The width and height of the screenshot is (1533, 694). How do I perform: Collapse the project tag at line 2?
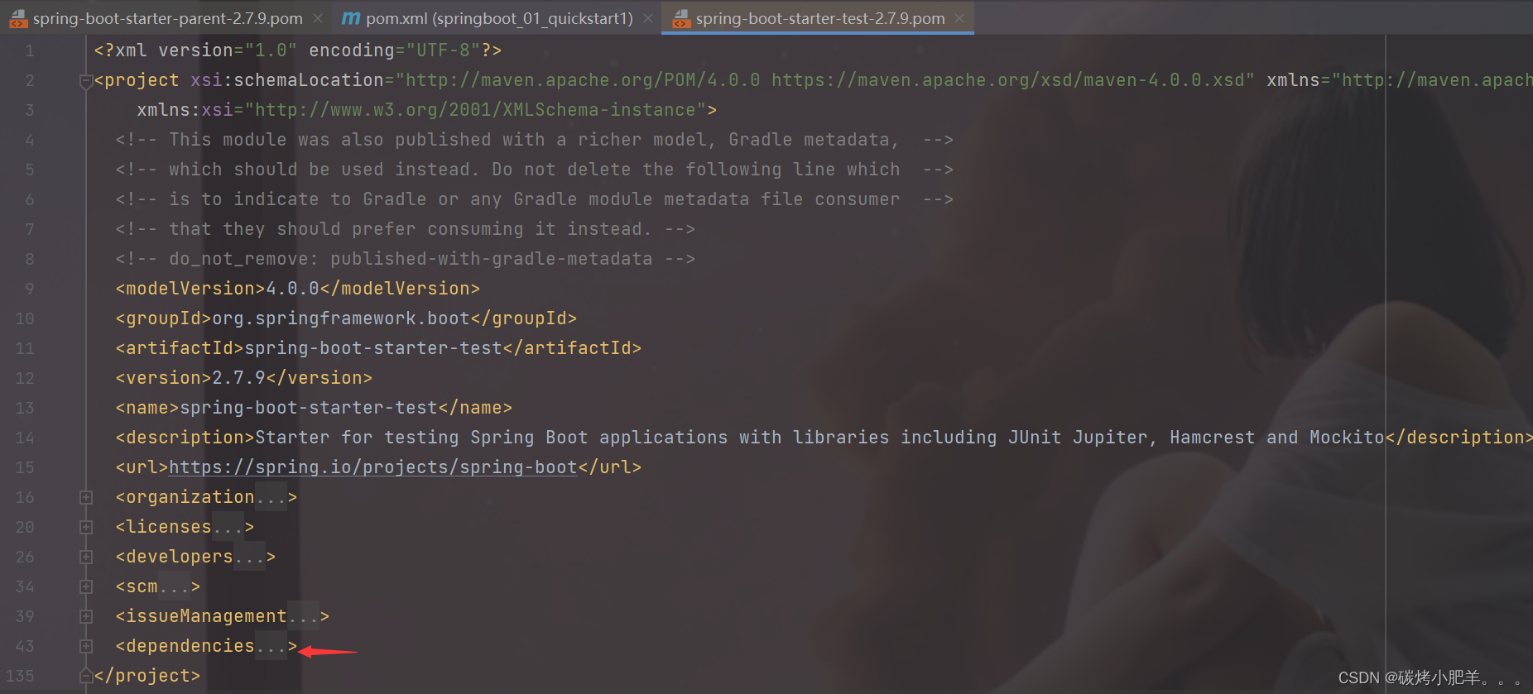85,81
